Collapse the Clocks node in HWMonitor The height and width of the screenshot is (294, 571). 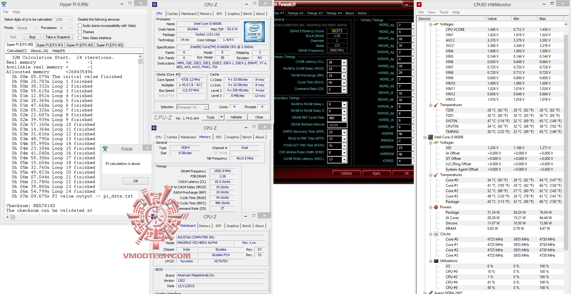tap(430, 234)
